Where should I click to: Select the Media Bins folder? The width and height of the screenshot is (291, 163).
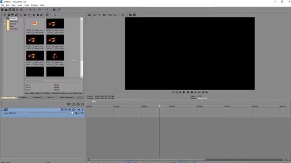(x=14, y=21)
